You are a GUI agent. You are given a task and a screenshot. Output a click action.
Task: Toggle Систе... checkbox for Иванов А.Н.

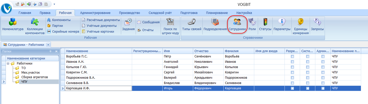(x=308, y=61)
